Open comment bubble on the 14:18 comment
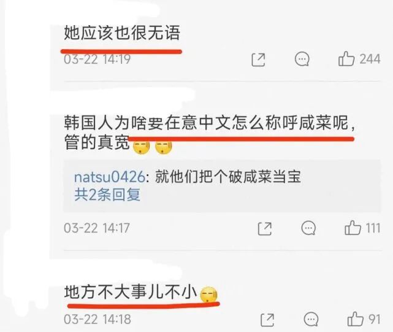Image resolution: width=393 pixels, height=332 pixels. point(311,319)
